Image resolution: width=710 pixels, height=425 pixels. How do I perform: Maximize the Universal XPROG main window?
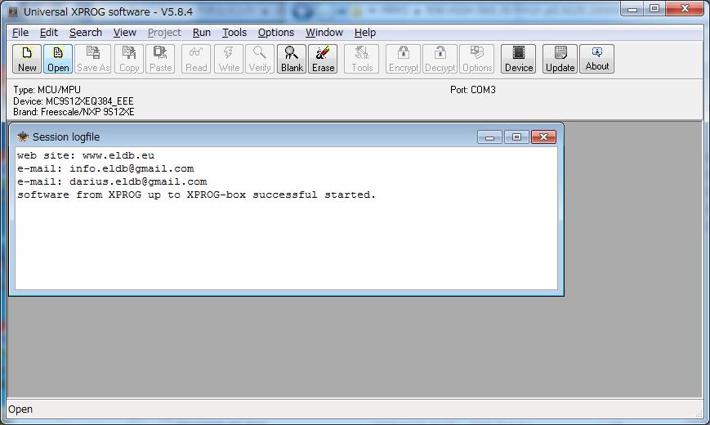pos(654,9)
